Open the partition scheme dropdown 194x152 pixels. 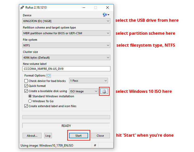[x=66, y=33]
